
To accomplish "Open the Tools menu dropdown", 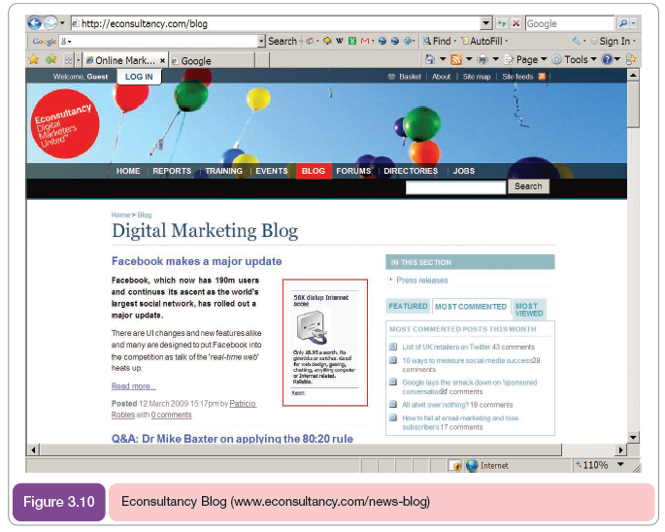I will [x=581, y=59].
